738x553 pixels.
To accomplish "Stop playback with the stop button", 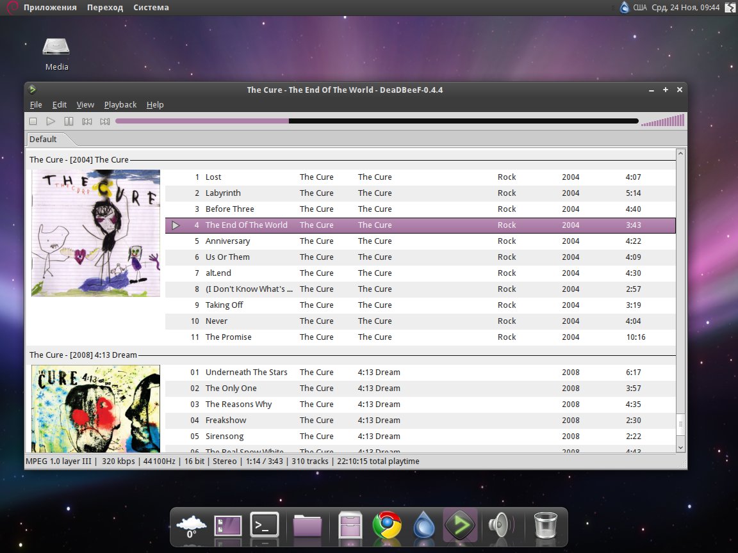I will (x=33, y=122).
